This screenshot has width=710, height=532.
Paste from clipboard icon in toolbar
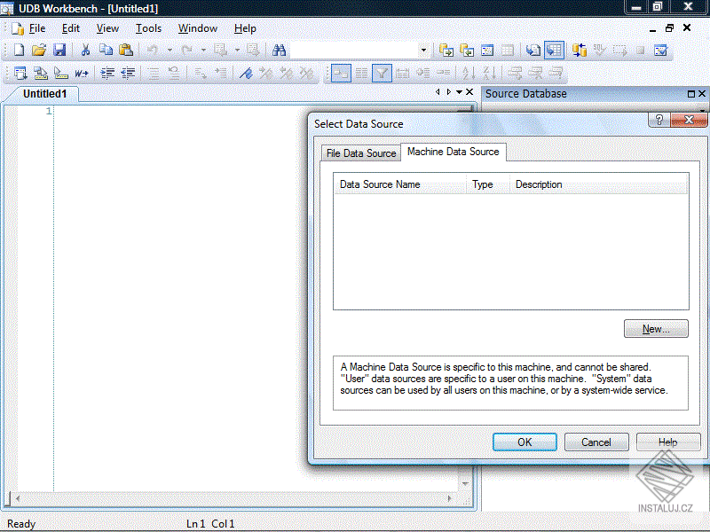[126, 50]
